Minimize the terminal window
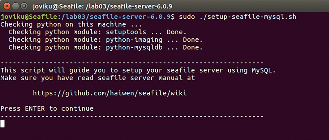 (16, 6)
